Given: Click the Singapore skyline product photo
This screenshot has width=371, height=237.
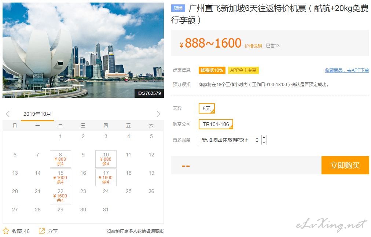Looking at the screenshot, I should click(83, 50).
